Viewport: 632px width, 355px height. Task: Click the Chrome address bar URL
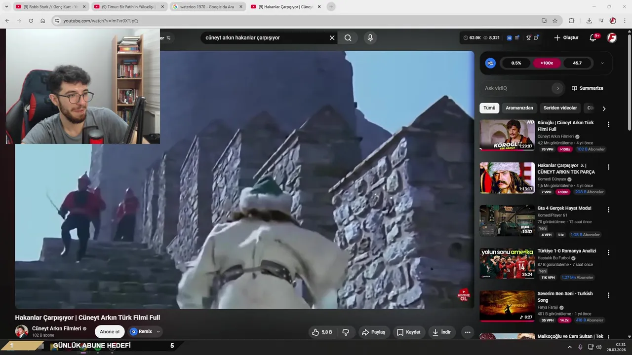(101, 21)
